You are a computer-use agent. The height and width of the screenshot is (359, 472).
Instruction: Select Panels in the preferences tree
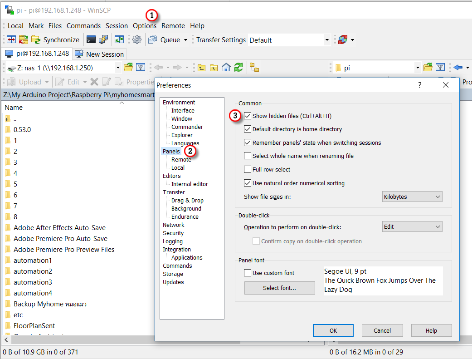[171, 151]
